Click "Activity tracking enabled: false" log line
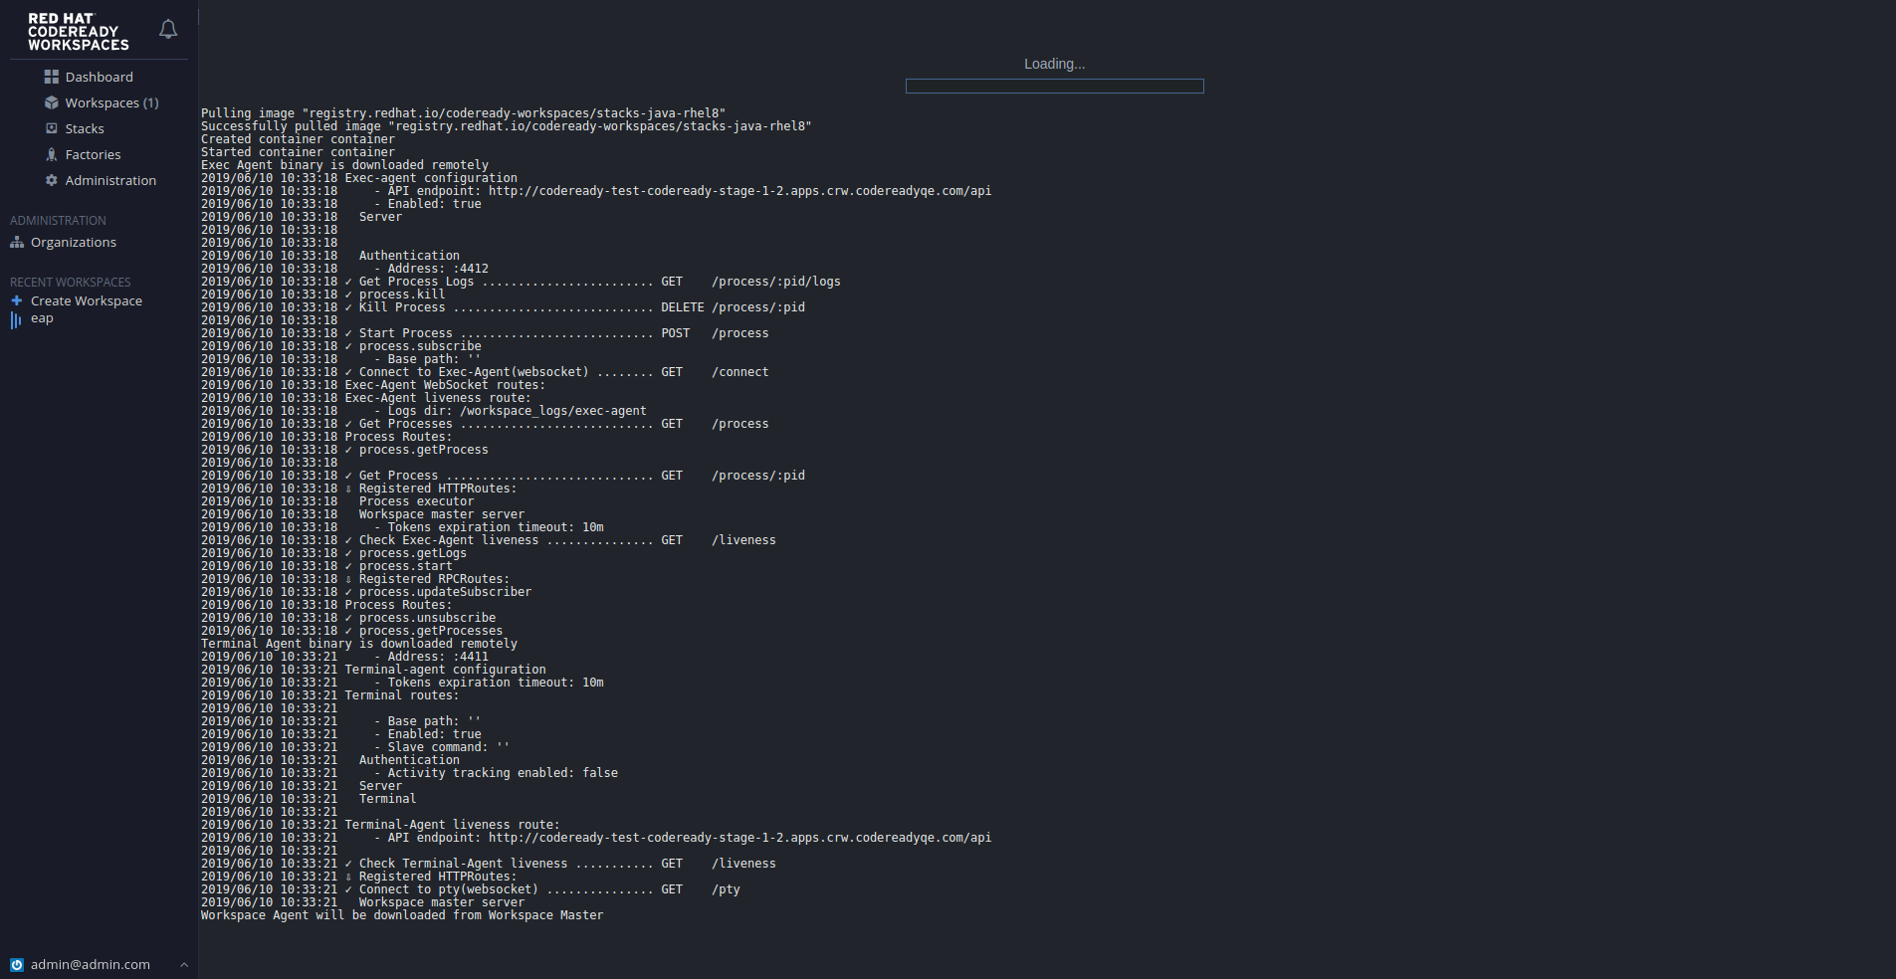This screenshot has width=1896, height=979. click(409, 773)
